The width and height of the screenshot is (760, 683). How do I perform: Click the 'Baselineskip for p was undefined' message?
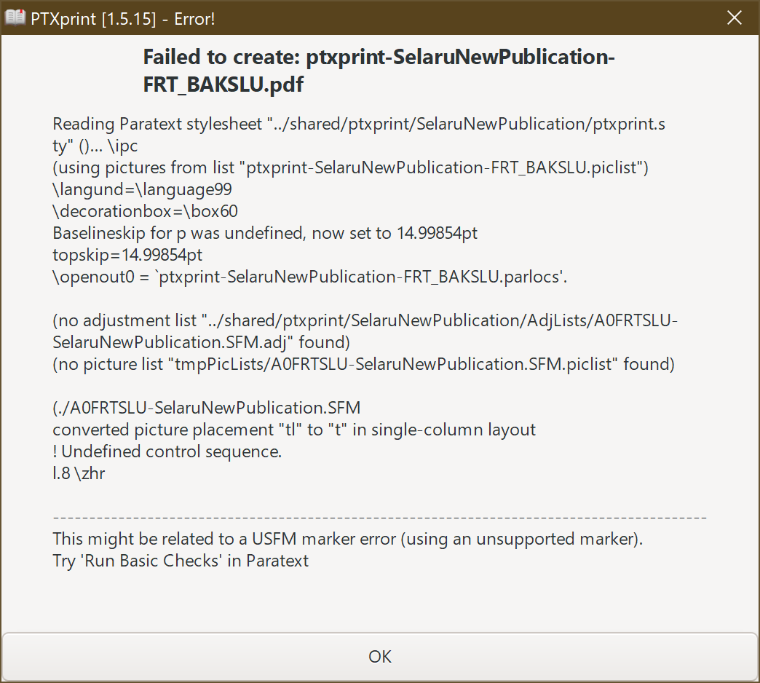(265, 232)
